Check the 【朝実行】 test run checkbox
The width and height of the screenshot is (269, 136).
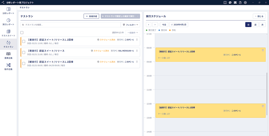click(x=24, y=63)
